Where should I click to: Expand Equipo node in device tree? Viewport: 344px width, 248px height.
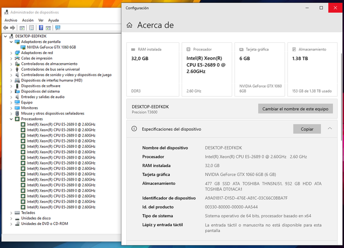[x=11, y=102]
